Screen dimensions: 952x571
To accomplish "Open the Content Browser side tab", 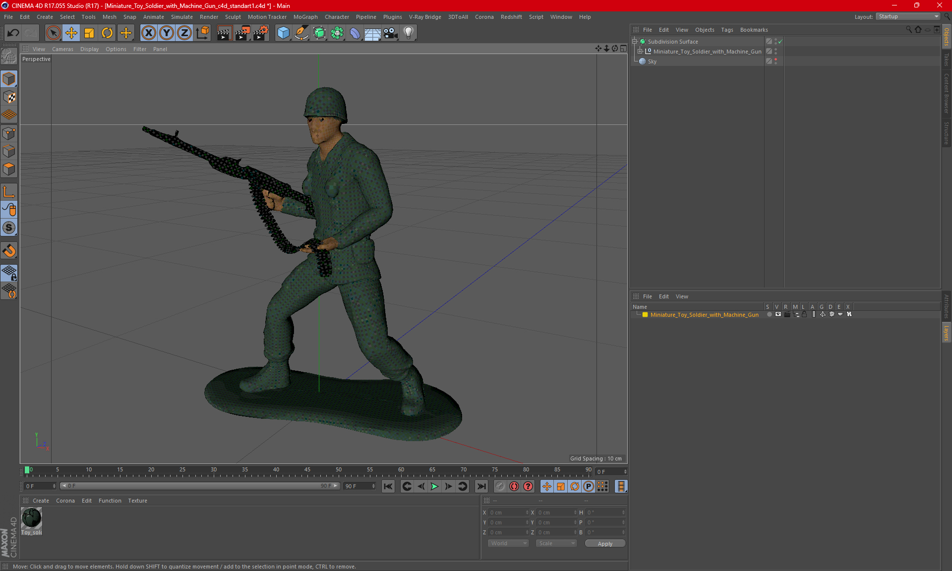I will 946,94.
